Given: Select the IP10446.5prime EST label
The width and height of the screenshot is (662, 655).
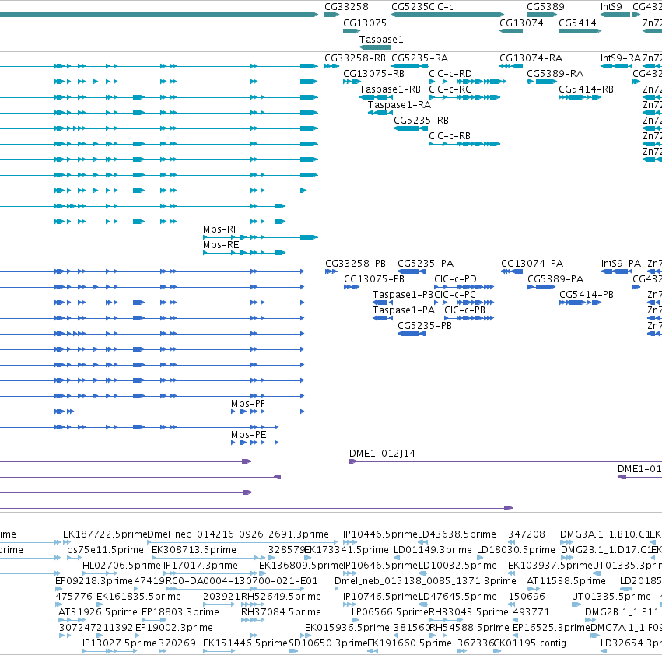Looking at the screenshot, I should pos(380,534).
